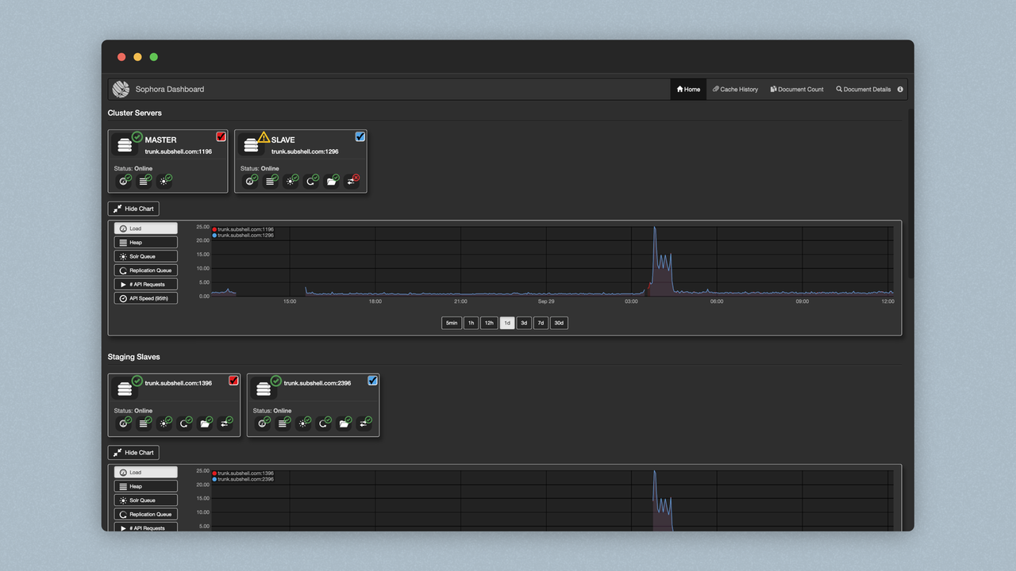Viewport: 1016px width, 571px height.
Task: Click the replication queue icon on the SLAVE card
Action: point(311,180)
